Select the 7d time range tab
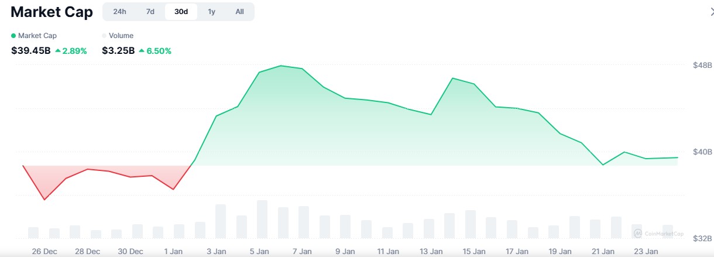 150,12
